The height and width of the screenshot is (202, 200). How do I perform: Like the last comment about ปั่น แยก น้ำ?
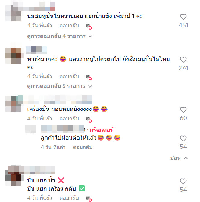click(x=183, y=182)
